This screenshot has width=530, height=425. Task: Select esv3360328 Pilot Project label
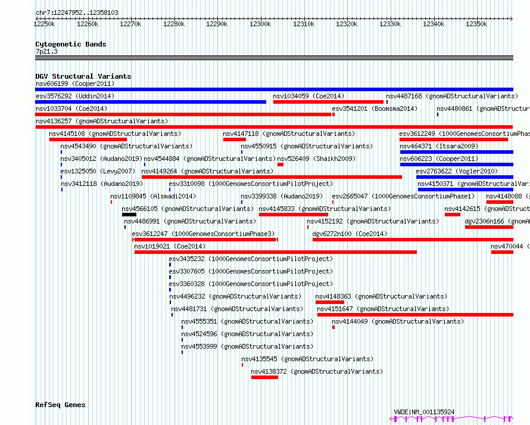point(251,284)
